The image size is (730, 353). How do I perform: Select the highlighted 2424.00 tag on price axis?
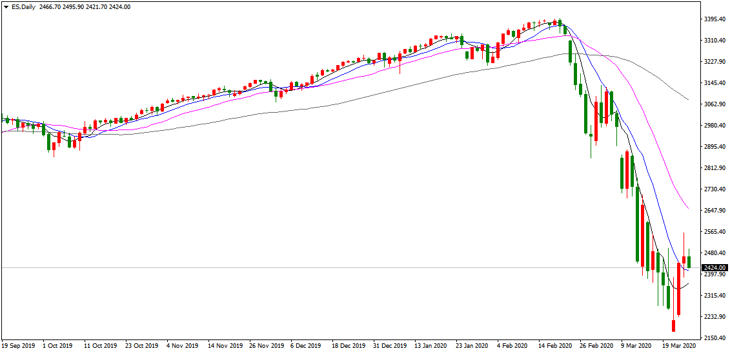click(715, 267)
